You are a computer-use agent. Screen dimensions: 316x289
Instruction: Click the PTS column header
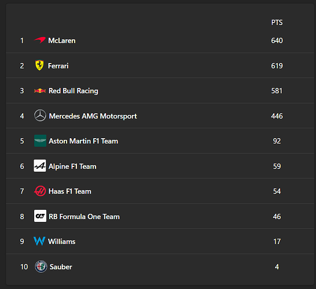click(x=277, y=23)
